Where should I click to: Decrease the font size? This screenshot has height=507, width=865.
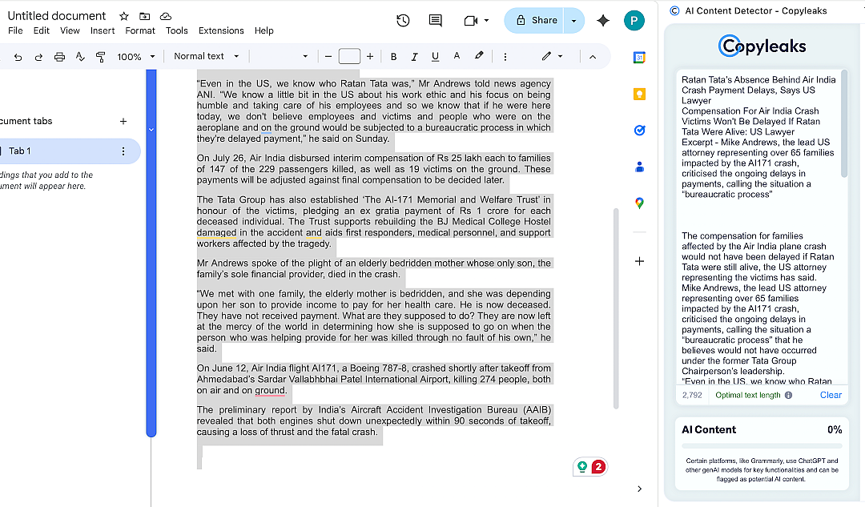click(x=328, y=56)
